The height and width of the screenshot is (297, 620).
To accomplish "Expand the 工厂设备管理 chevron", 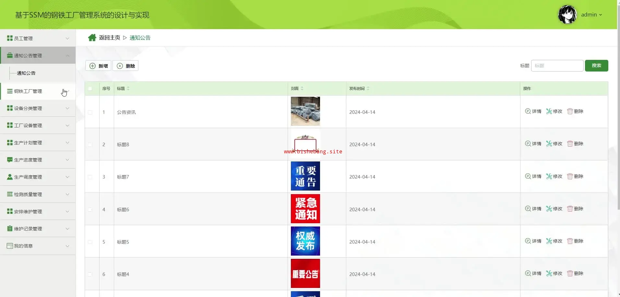I will pyautogui.click(x=67, y=126).
